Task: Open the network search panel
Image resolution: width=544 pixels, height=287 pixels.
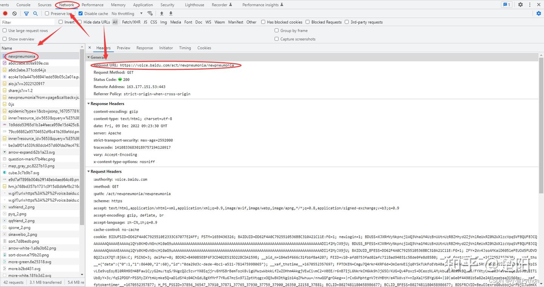Action: [x=36, y=13]
